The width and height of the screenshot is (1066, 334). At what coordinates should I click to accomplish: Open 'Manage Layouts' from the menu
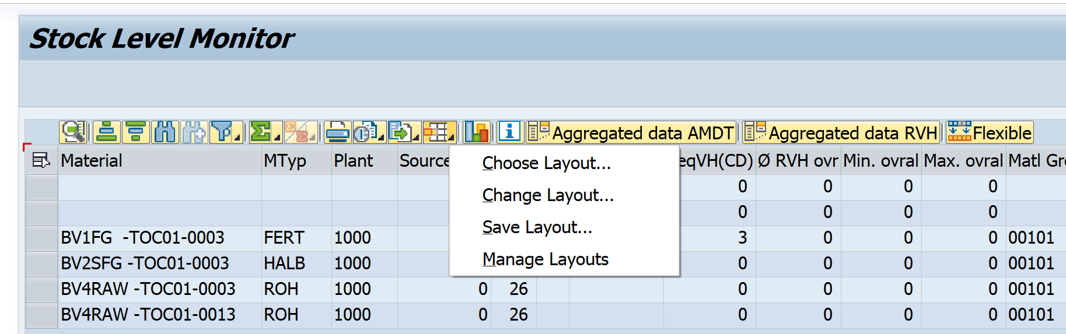pos(545,259)
